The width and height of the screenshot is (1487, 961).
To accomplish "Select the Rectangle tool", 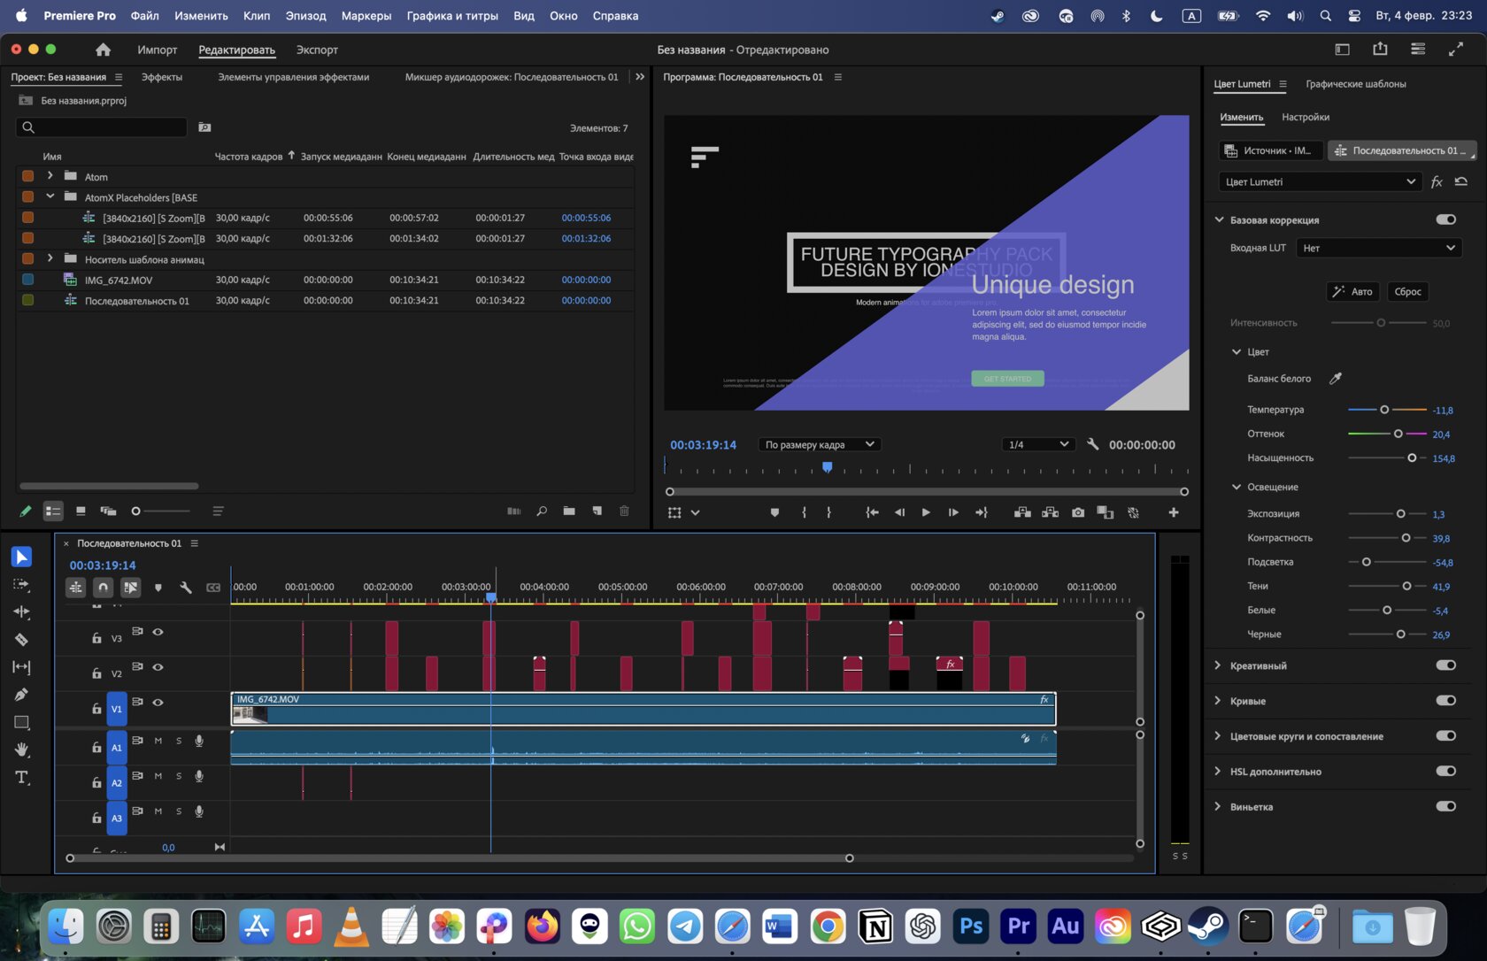I will [21, 722].
